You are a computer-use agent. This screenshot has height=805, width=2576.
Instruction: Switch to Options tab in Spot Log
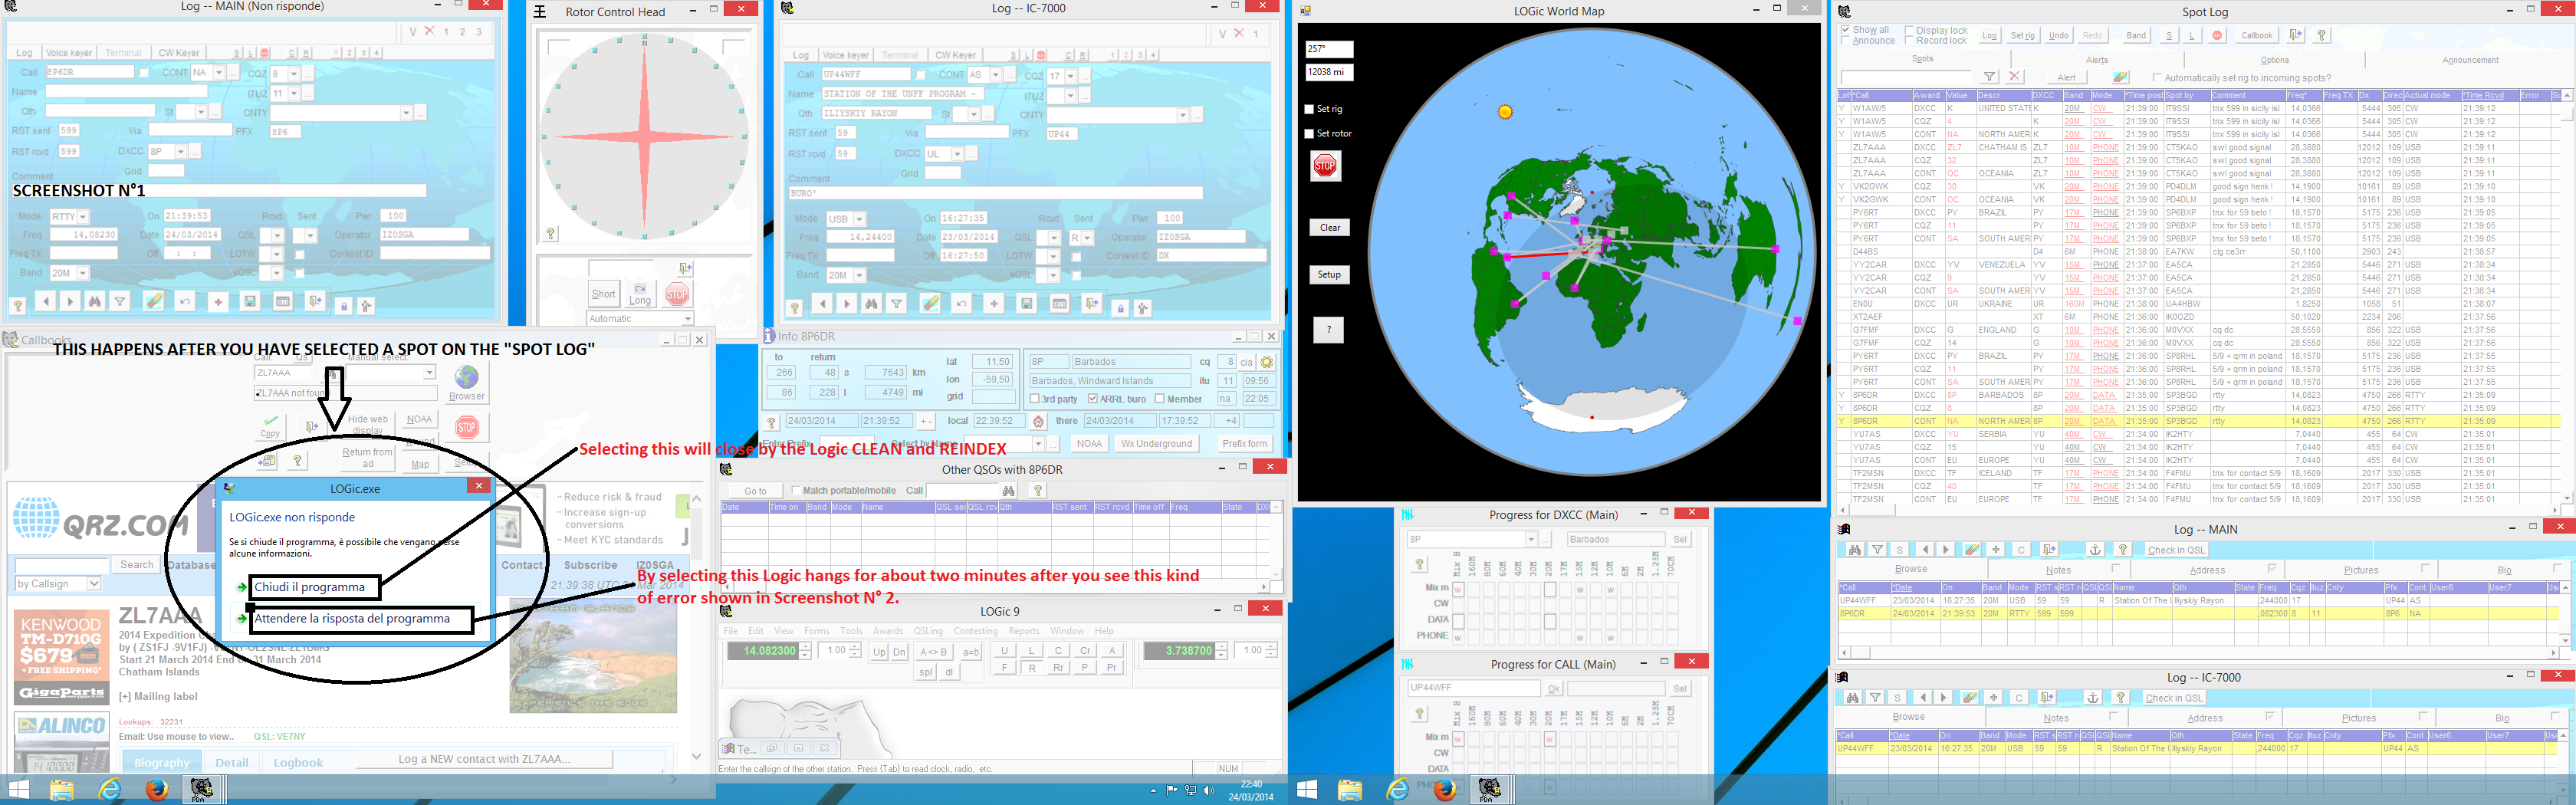(x=2275, y=60)
